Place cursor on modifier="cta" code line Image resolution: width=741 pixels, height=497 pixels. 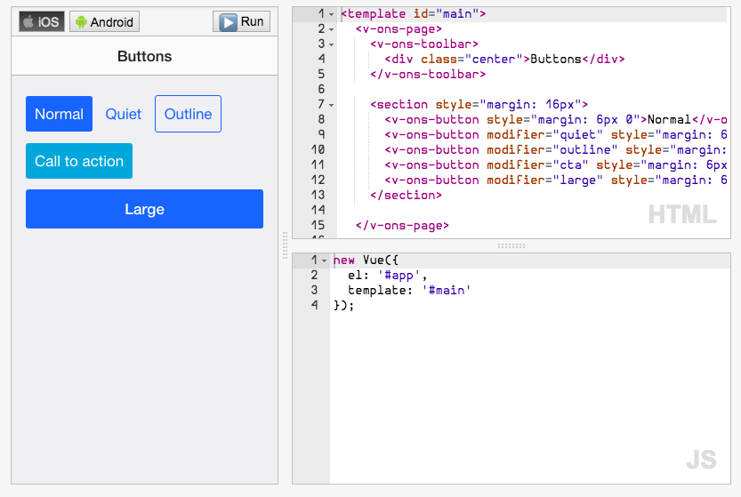(555, 164)
